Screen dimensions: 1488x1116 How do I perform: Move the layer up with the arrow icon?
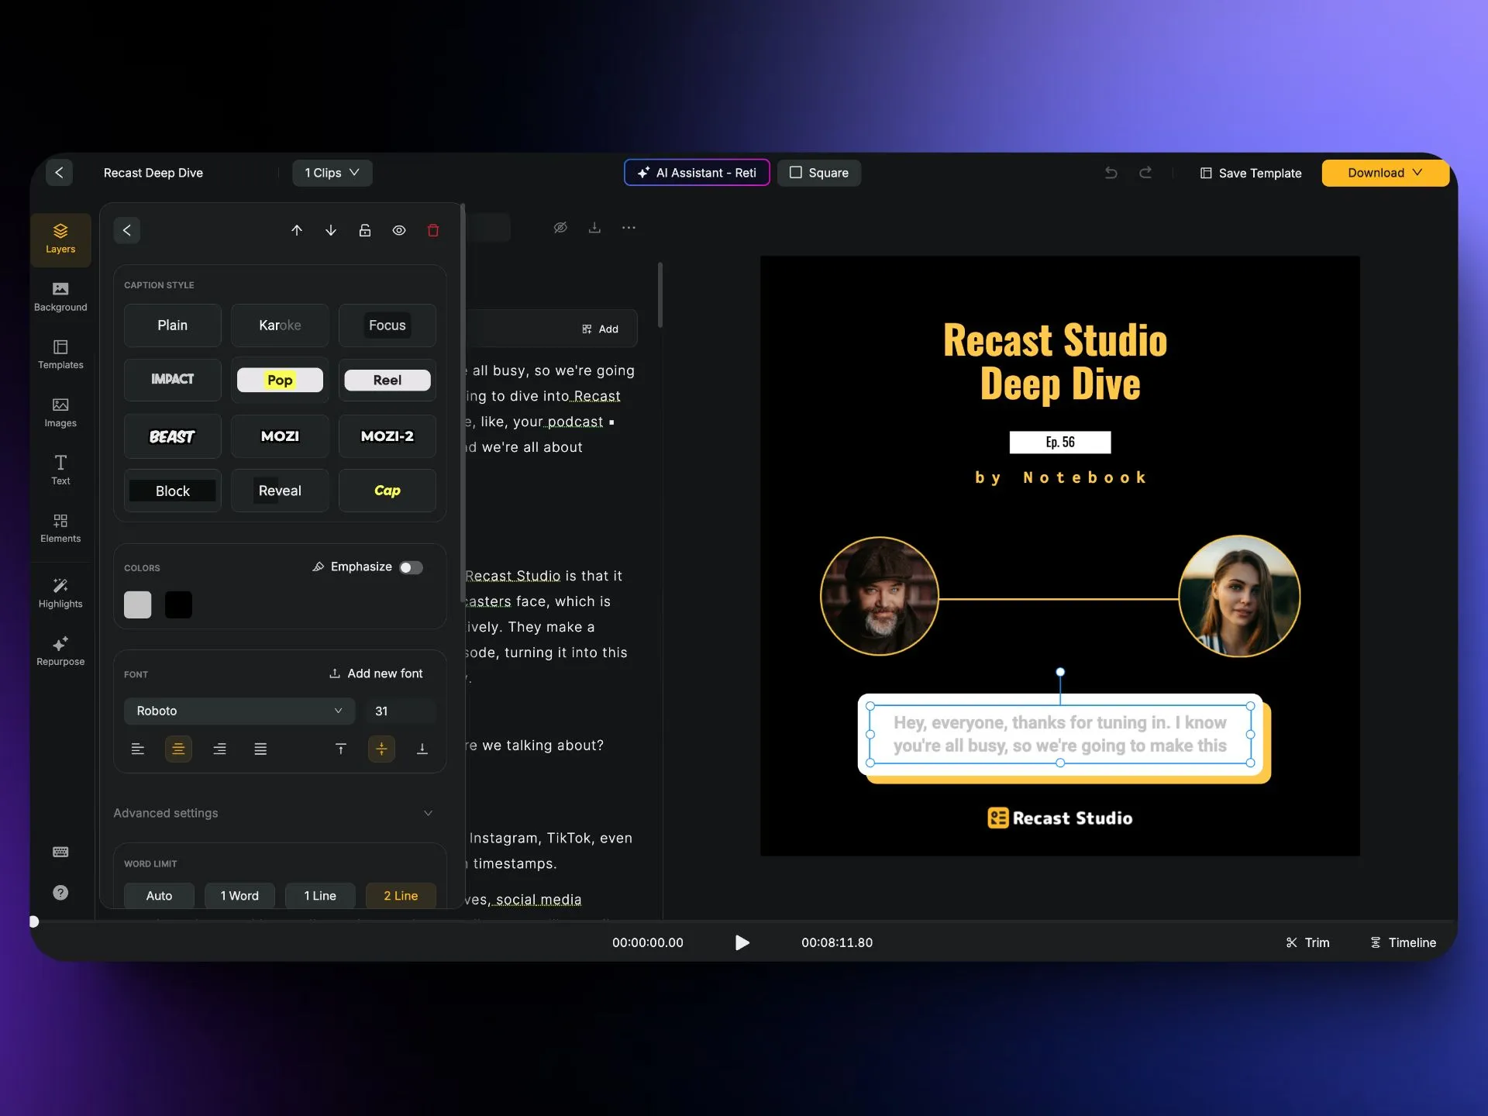[297, 230]
